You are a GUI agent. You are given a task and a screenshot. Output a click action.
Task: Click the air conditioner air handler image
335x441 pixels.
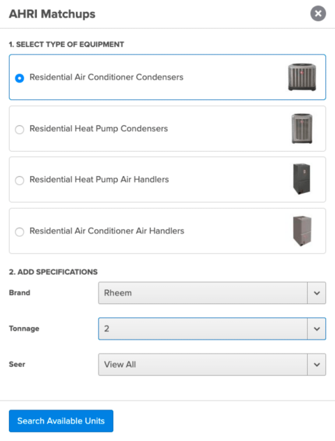pos(302,231)
